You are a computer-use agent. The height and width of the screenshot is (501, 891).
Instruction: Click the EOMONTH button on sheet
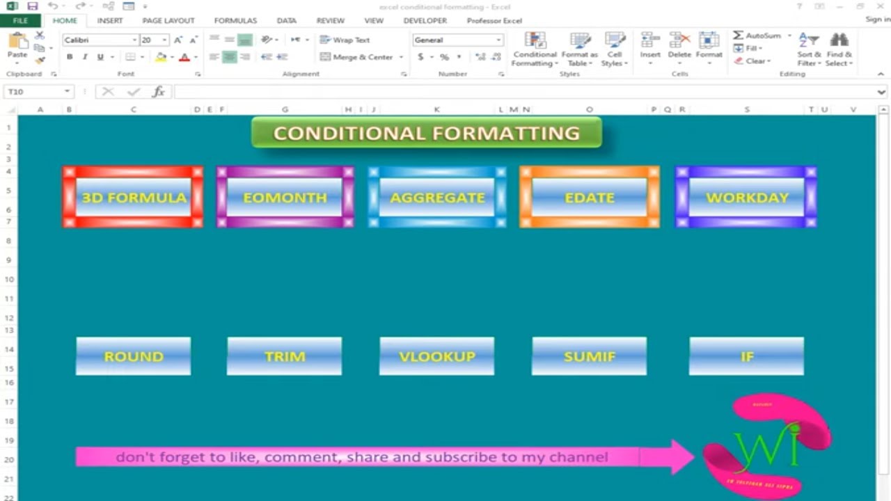pos(285,198)
